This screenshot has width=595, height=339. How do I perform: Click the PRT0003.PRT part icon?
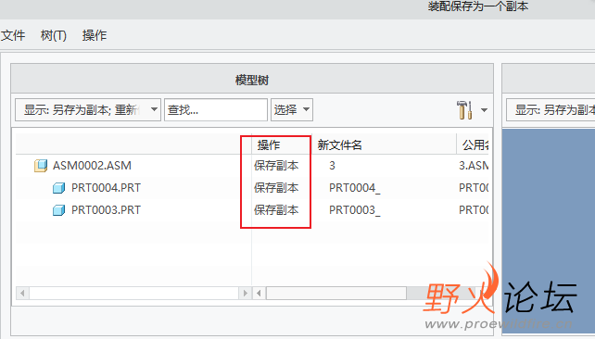(58, 210)
